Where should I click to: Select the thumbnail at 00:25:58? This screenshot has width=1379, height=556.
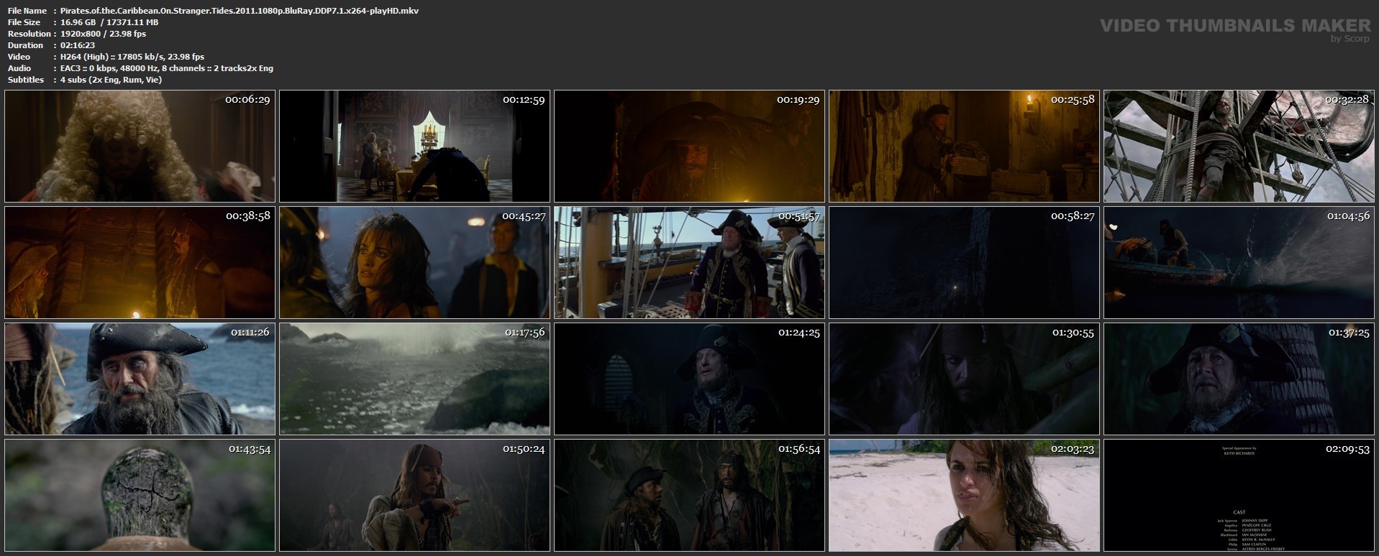click(x=964, y=146)
